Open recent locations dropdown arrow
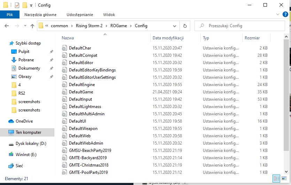The width and height of the screenshot is (291, 185). tap(25, 25)
